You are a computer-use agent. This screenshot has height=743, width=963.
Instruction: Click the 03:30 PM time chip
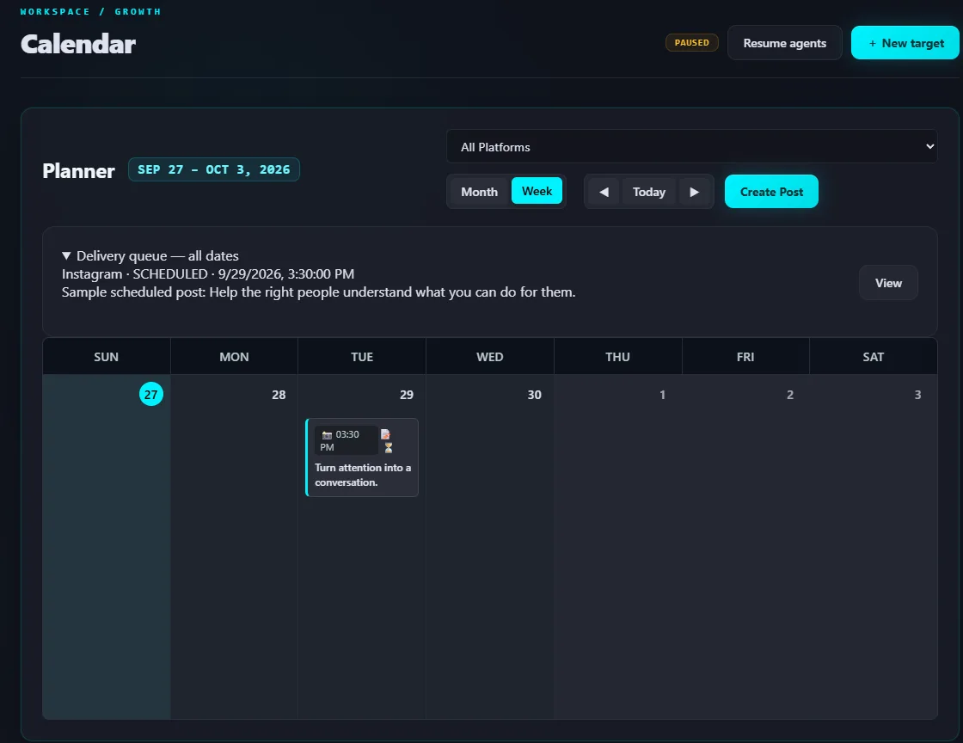pos(347,440)
